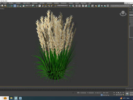The height and width of the screenshot is (100, 133).
Task: Open the Material Editor
Action: pos(92,6)
